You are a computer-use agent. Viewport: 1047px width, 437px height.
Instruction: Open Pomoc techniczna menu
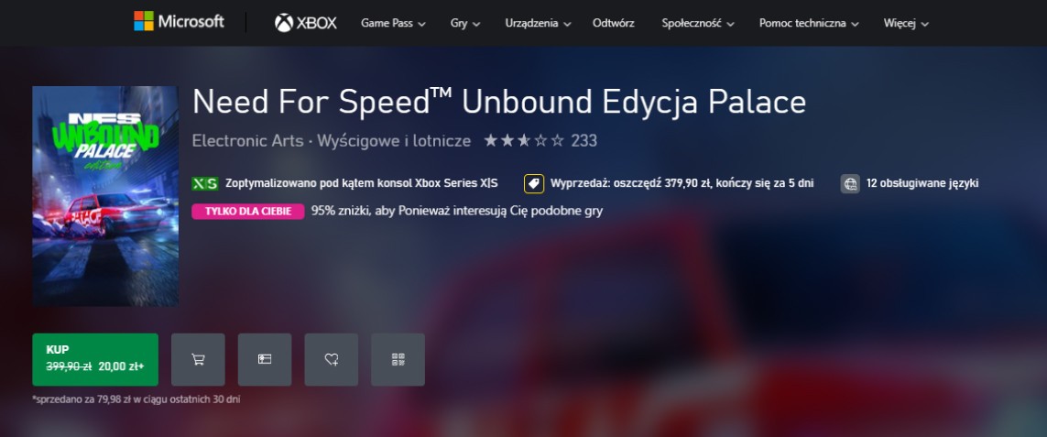pyautogui.click(x=809, y=24)
